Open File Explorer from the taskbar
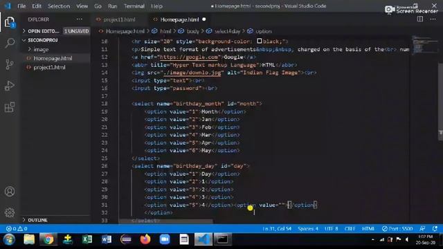This screenshot has height=249, width=443. point(29,239)
